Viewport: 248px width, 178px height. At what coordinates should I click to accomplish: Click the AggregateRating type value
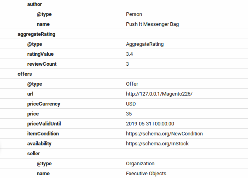(x=145, y=44)
